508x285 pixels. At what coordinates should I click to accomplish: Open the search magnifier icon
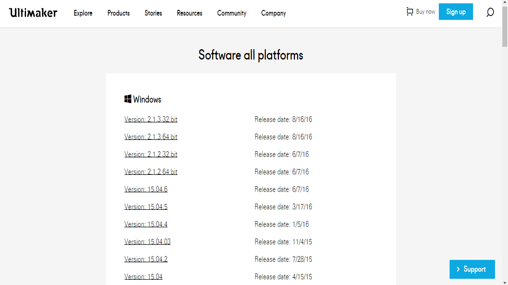490,13
